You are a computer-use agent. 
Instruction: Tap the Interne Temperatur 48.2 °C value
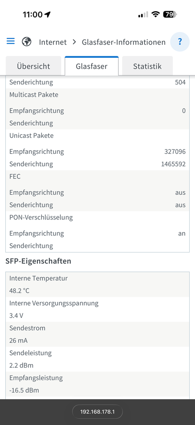[19, 291]
